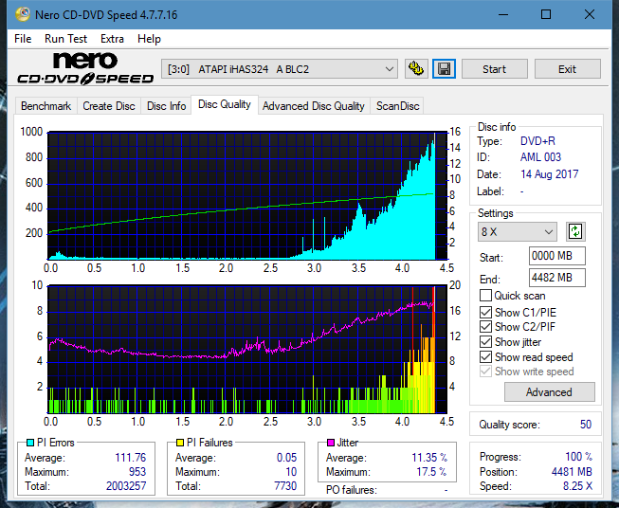This screenshot has height=508, width=619.
Task: Click the PO failures label
Action: coord(352,490)
